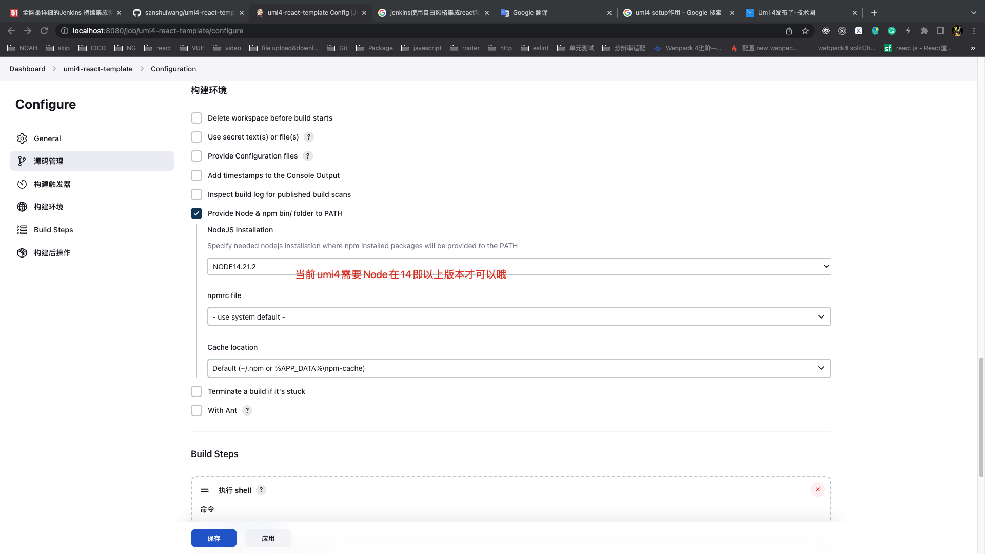Select Build Steps sidebar menu item
Viewport: 985px width, 554px height.
pyautogui.click(x=53, y=229)
